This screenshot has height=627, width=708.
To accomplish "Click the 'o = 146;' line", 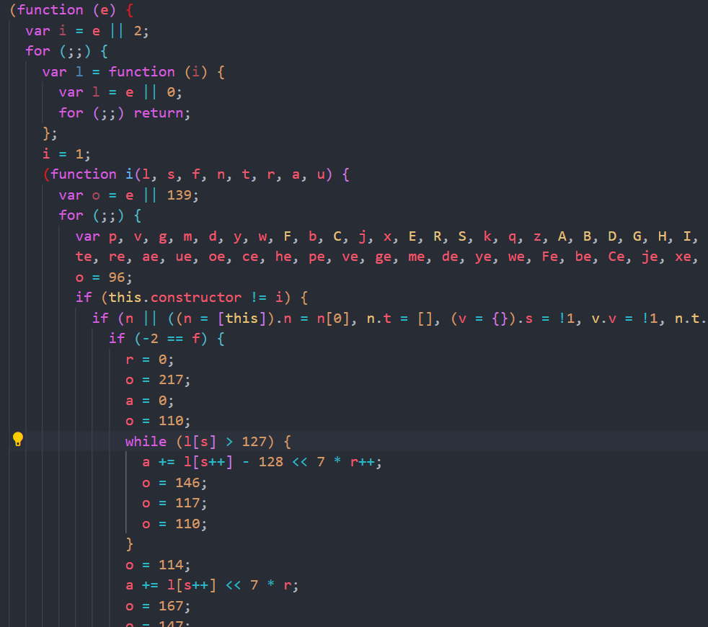I will click(174, 483).
